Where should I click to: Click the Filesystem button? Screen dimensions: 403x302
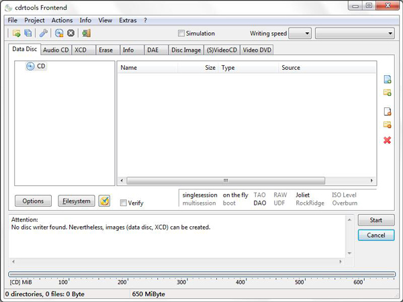[x=77, y=201]
